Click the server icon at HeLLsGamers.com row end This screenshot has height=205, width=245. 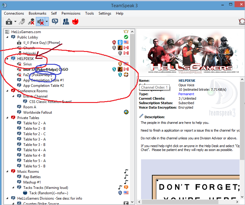(126, 32)
